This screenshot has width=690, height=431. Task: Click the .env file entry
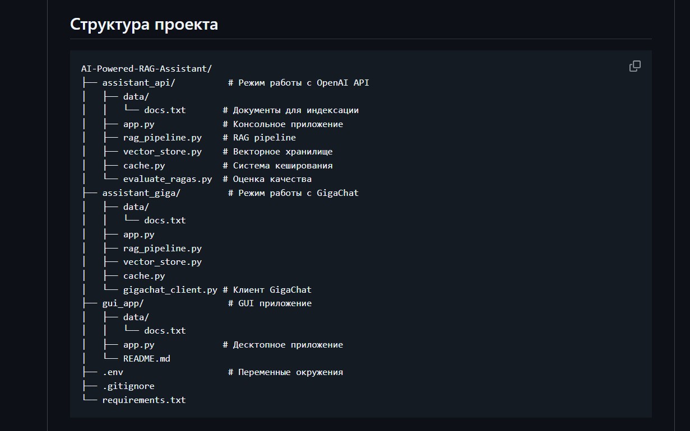click(x=113, y=372)
